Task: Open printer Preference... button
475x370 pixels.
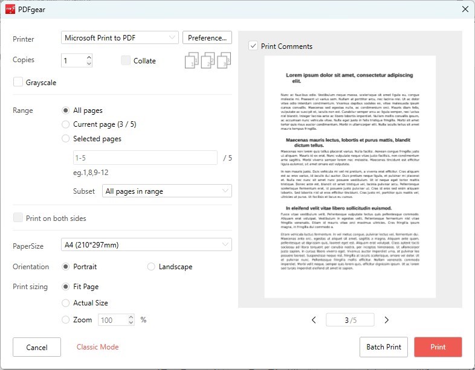Action: 207,37
